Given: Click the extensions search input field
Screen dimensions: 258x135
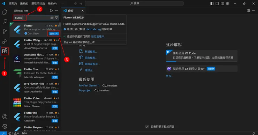Looking at the screenshot, I should pos(36,18).
